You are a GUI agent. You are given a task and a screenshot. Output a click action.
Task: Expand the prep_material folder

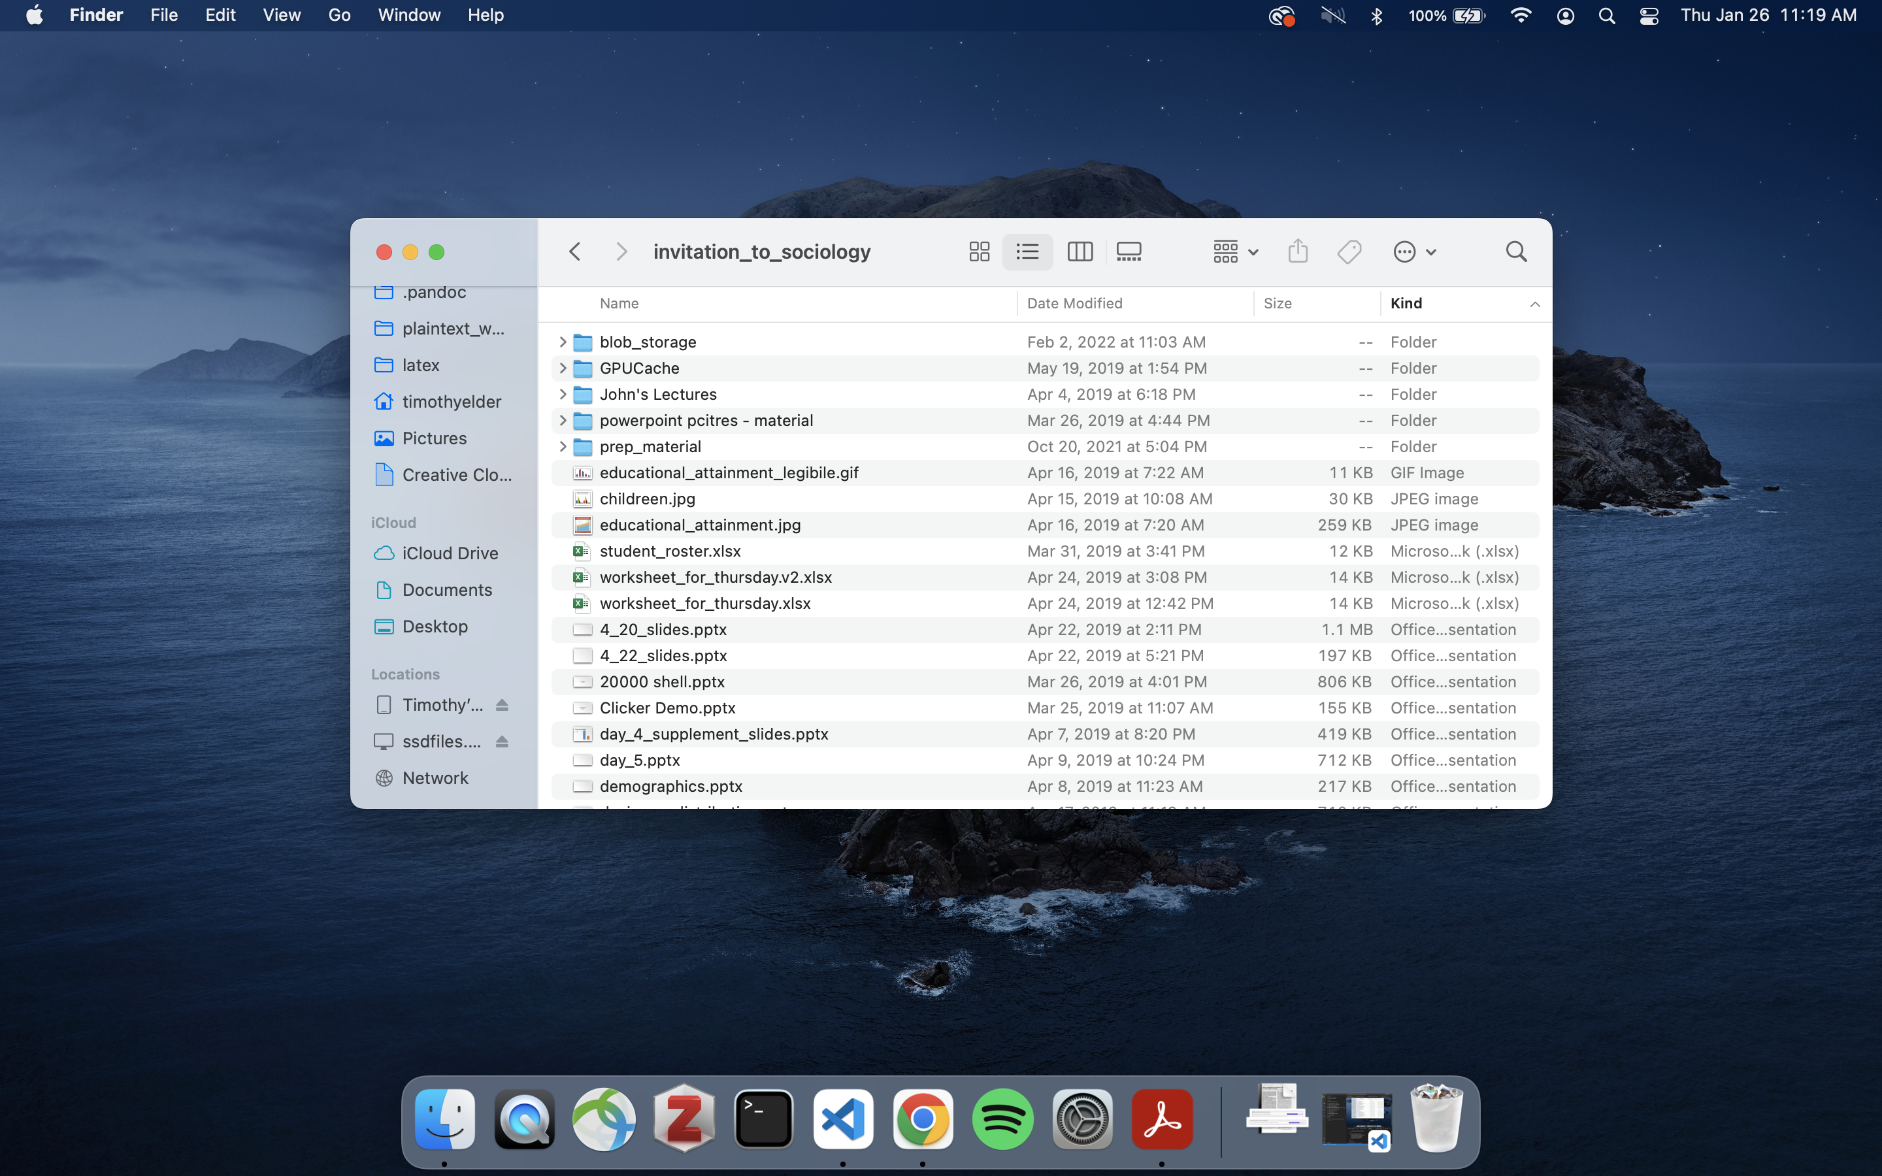[562, 446]
